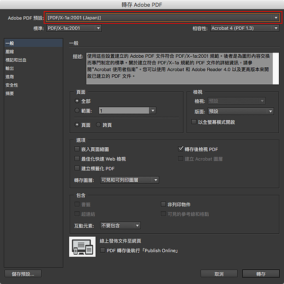The height and width of the screenshot is (284, 284).
Task: Open the 標準 PDF/X-1a:2001 dropdown
Action: click(x=74, y=28)
